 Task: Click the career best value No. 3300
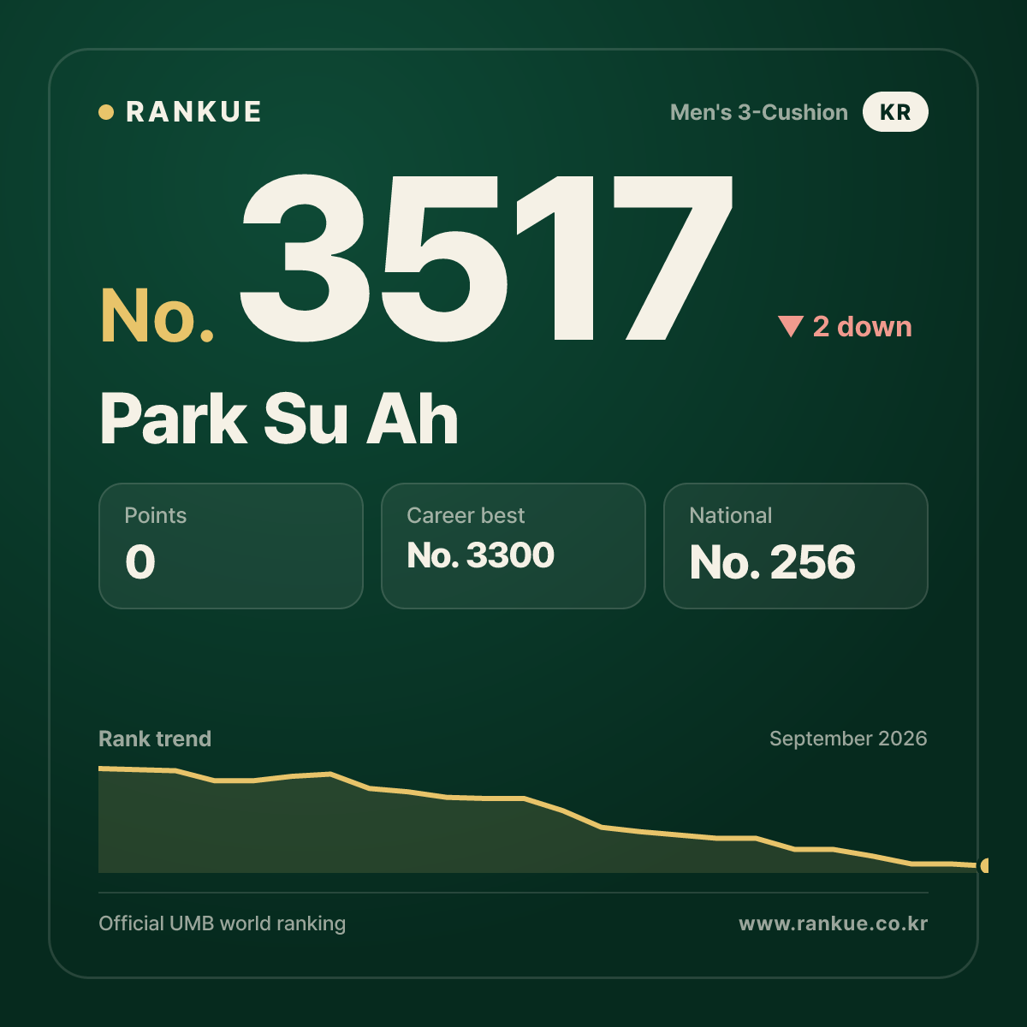(x=481, y=555)
